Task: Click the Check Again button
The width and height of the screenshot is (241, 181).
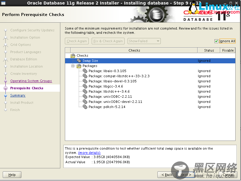Action: point(77,41)
